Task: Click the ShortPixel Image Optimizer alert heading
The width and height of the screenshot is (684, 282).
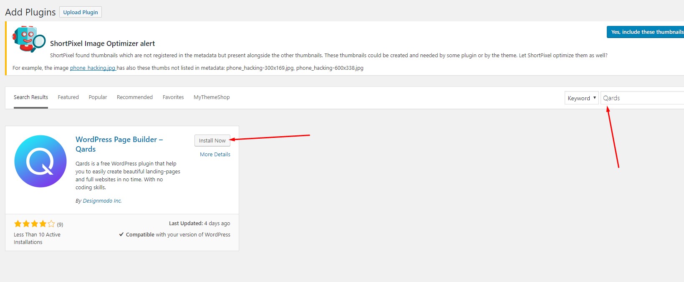Action: coord(102,43)
